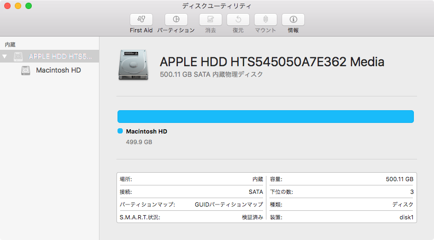Click the 容量 value 500.11 GB
This screenshot has height=240, width=434.
point(400,179)
